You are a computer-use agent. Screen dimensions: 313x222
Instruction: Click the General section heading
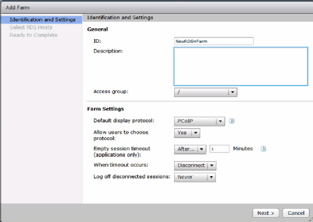pos(98,30)
